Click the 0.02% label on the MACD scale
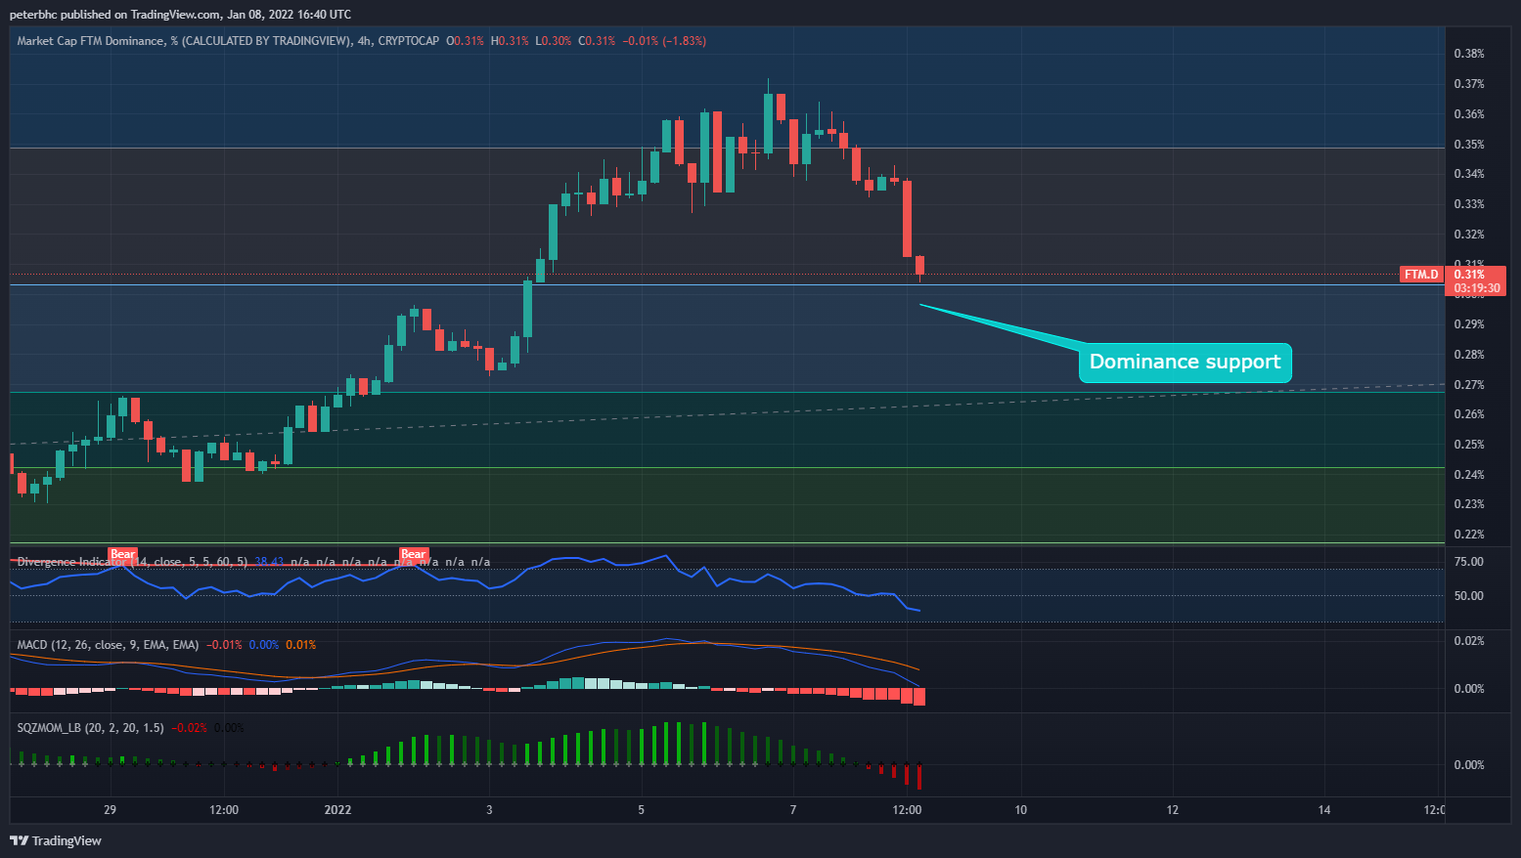 (x=1469, y=641)
